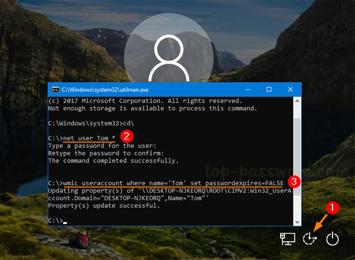
Task: Click the blinking cursor at the last prompt
Action: pyautogui.click(x=64, y=222)
